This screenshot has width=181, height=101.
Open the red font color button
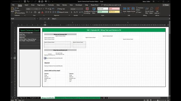(x=42, y=12)
